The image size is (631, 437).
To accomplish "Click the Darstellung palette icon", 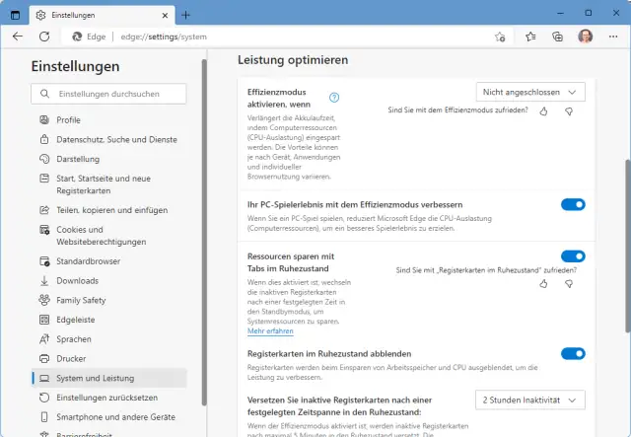I will click(x=44, y=159).
